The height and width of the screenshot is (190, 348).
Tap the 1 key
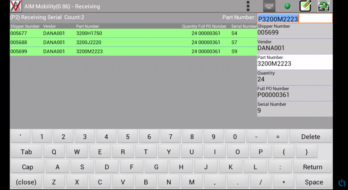pyautogui.click(x=42, y=136)
